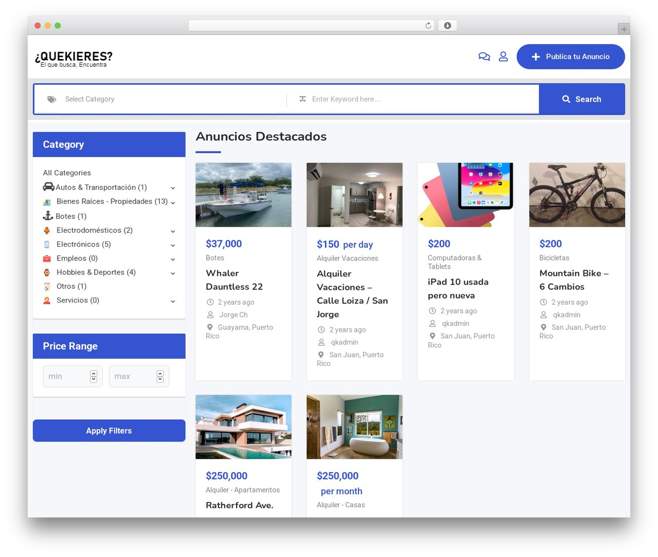Click the ¿QUEKIERES? site logo

coord(74,59)
